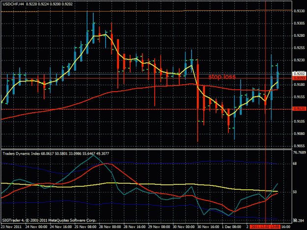Image resolution: width=307 pixels, height=230 pixels.
Task: Click the 76.7689 indicator scale value
Action: click(x=300, y=152)
